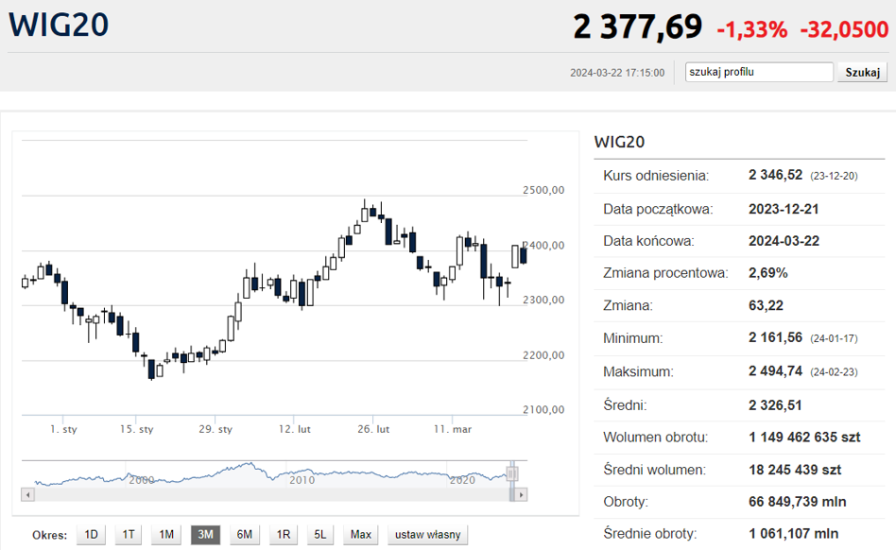Screen dimensions: 896x550
Task: Click the left scroll arrow of the chart navigator
Action: pos(26,494)
